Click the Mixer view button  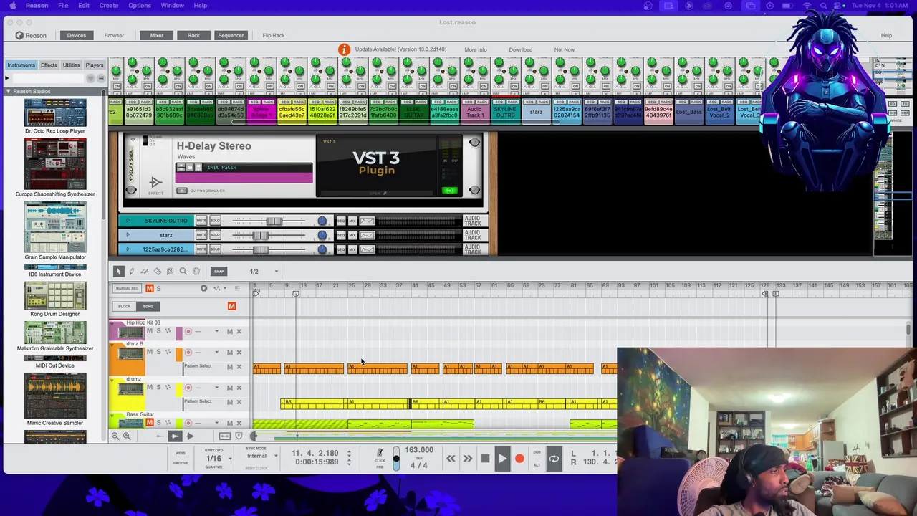click(157, 35)
